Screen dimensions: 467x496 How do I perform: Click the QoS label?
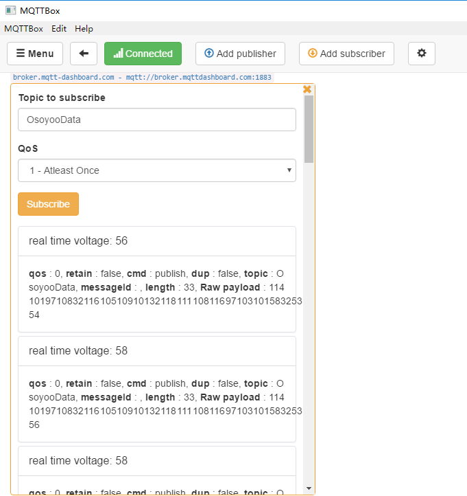28,148
